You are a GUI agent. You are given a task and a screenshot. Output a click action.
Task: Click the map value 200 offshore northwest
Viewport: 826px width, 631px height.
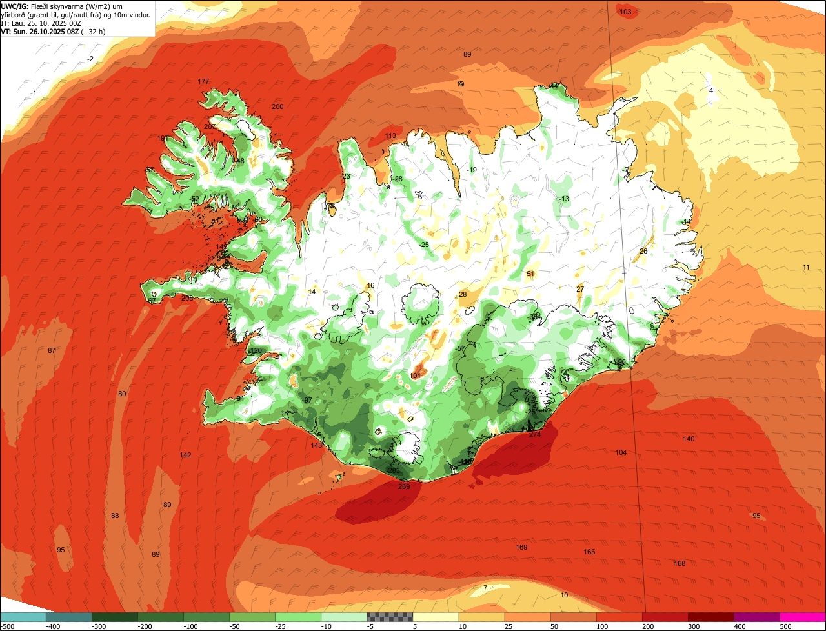[277, 106]
